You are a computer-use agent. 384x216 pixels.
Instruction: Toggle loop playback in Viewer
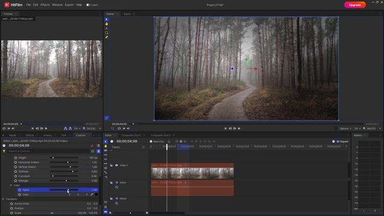tap(119, 128)
